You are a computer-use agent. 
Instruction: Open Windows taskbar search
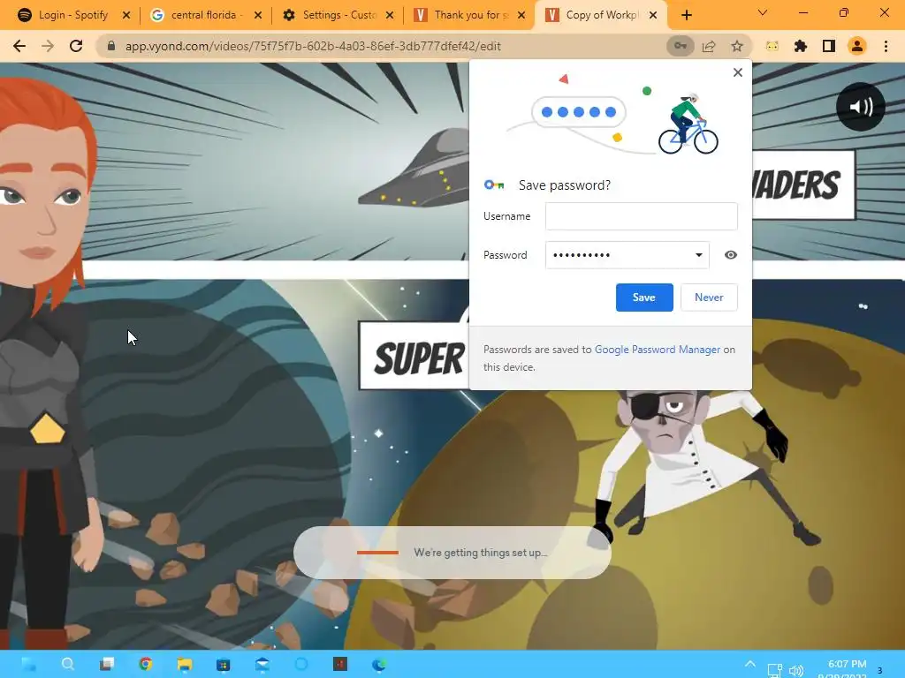click(x=67, y=664)
